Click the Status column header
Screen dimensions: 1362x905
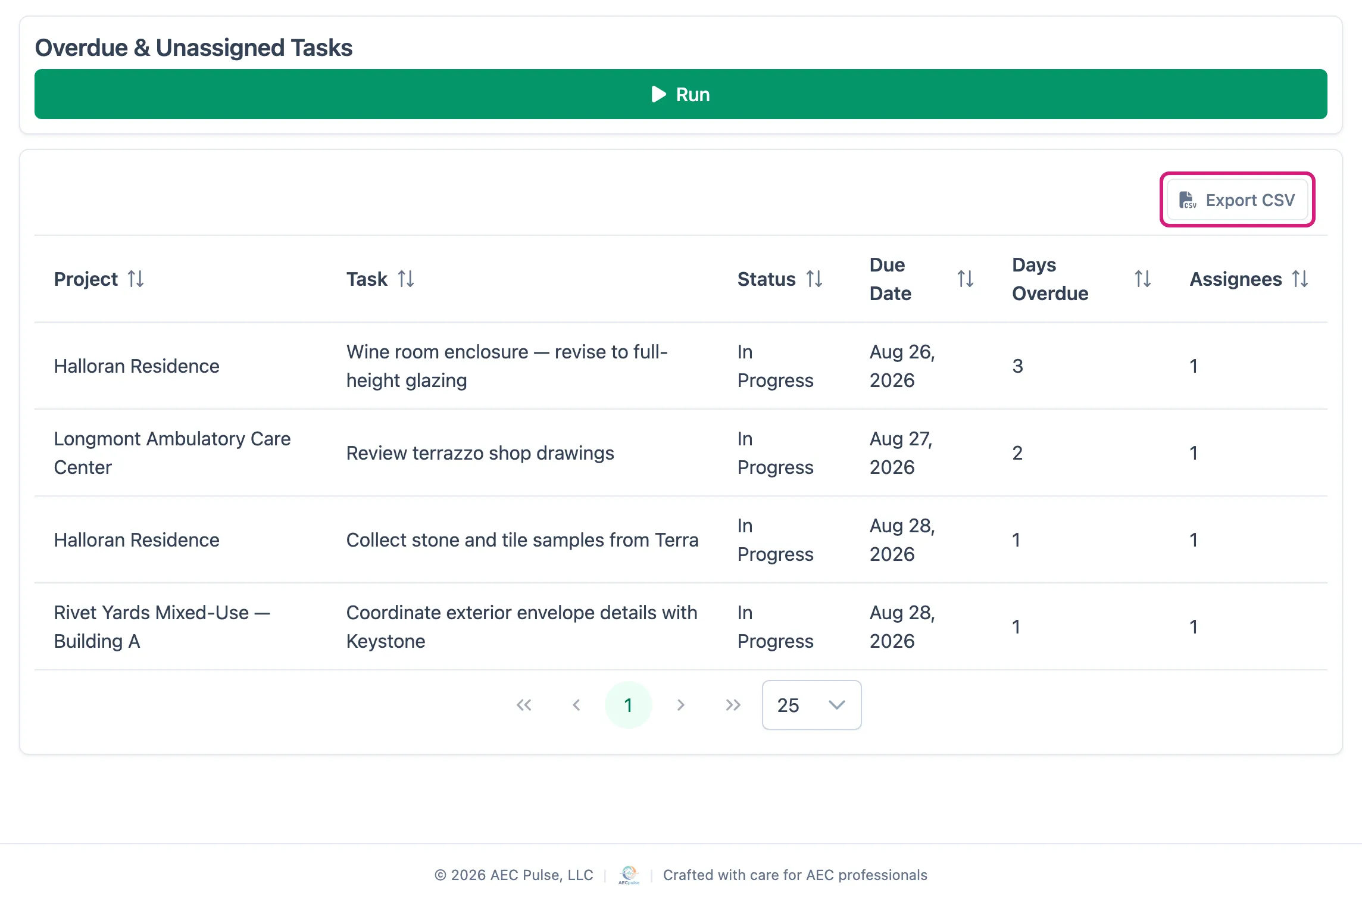[784, 279]
